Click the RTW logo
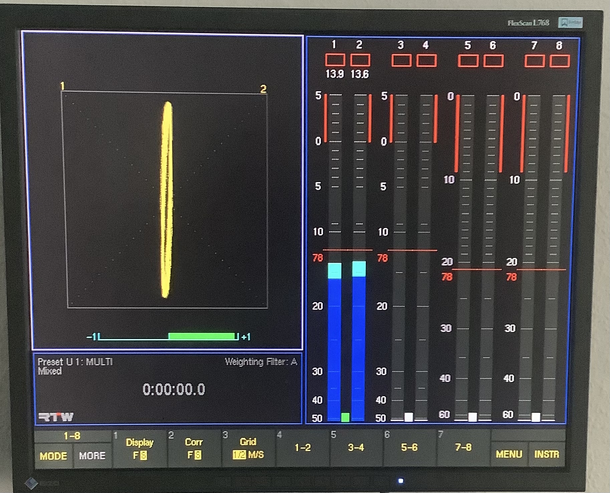Viewport: 610px width, 493px height. [x=56, y=417]
